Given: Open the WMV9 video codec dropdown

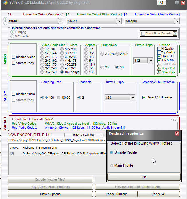Looking at the screenshot, I should tap(119, 21).
